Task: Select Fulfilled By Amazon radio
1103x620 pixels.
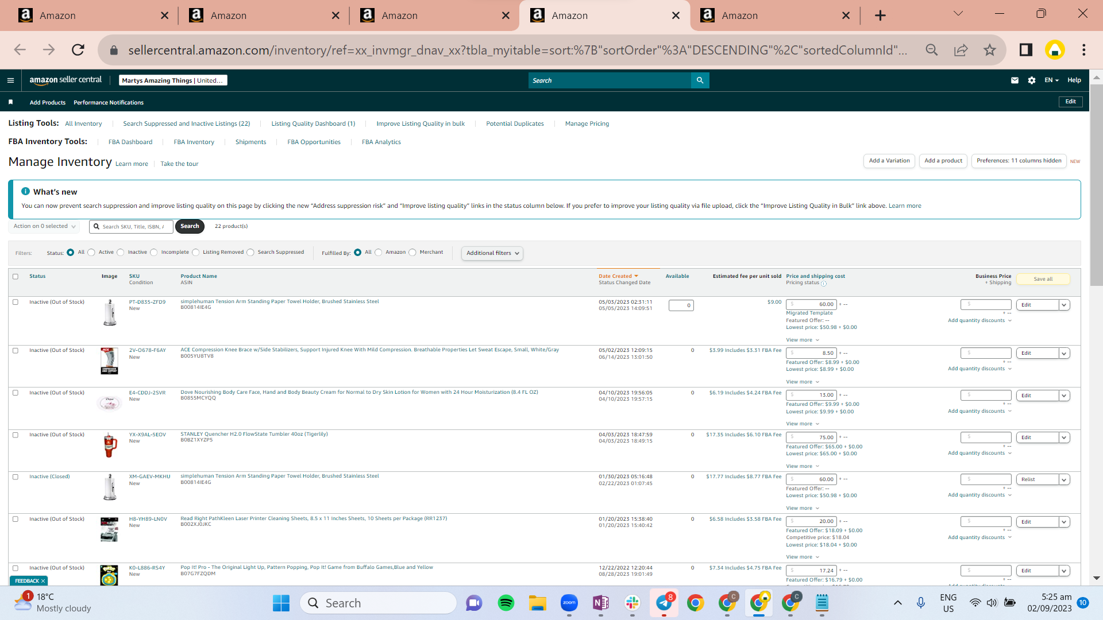Action: click(379, 253)
